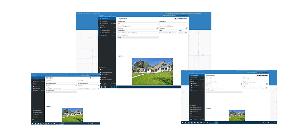The image size is (291, 130).
Task: Select bes. Merkmale icon in bottom-left window
Action: [x=33, y=88]
